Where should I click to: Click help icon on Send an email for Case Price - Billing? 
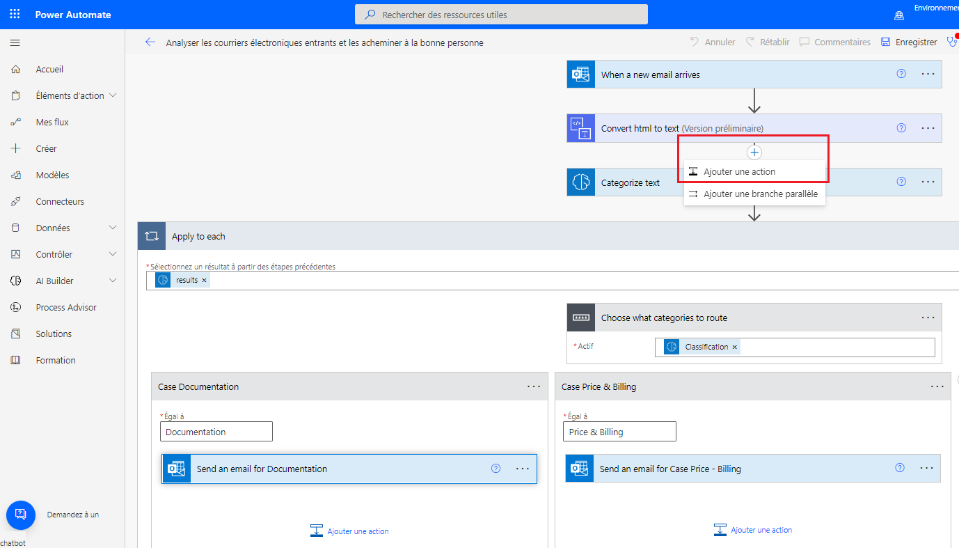pos(900,468)
